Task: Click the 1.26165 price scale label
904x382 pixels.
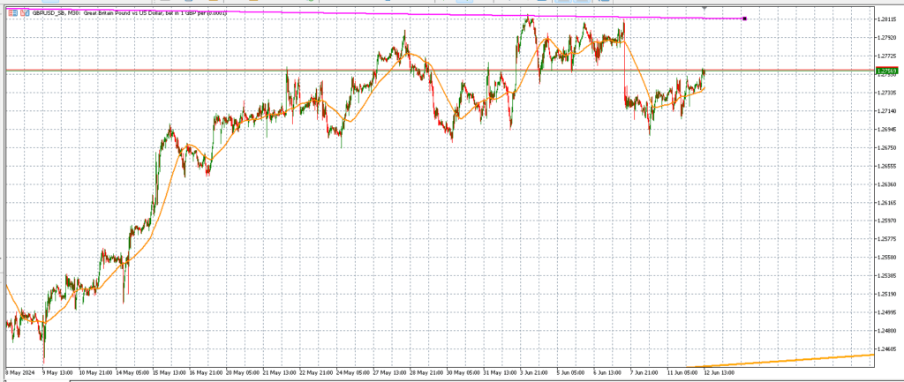Action: [x=886, y=202]
